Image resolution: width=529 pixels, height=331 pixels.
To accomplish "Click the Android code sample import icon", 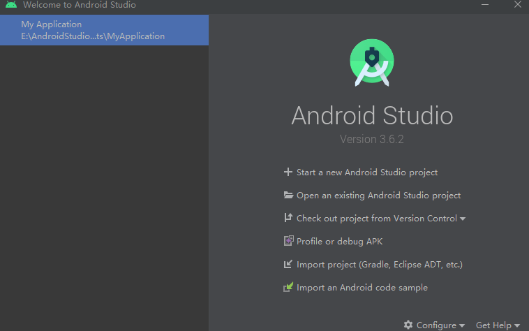I will 288,287.
